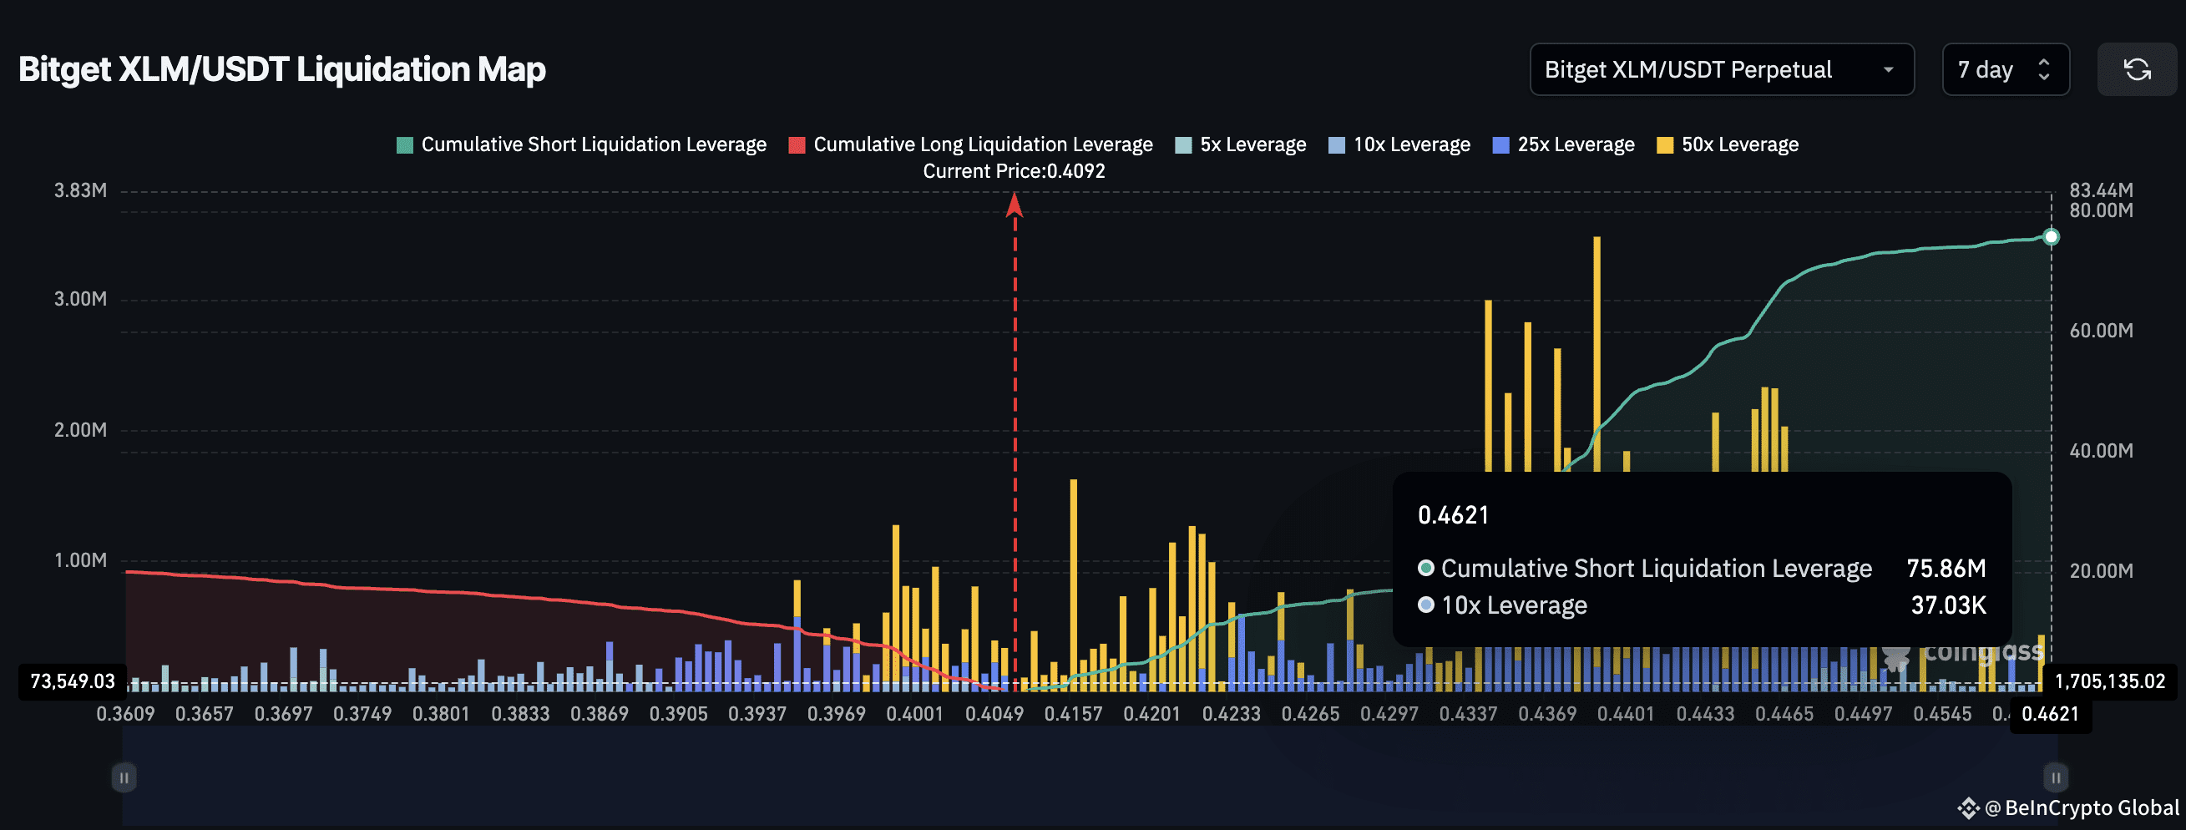Click the 0.4049 x-axis tick label
The width and height of the screenshot is (2186, 830).
click(x=994, y=714)
